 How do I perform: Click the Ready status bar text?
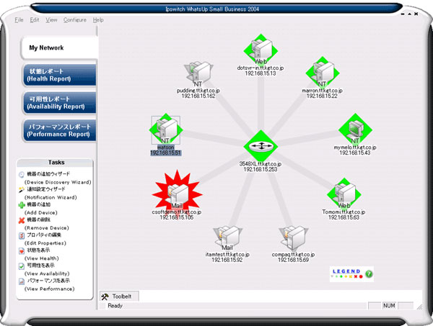pyautogui.click(x=115, y=306)
